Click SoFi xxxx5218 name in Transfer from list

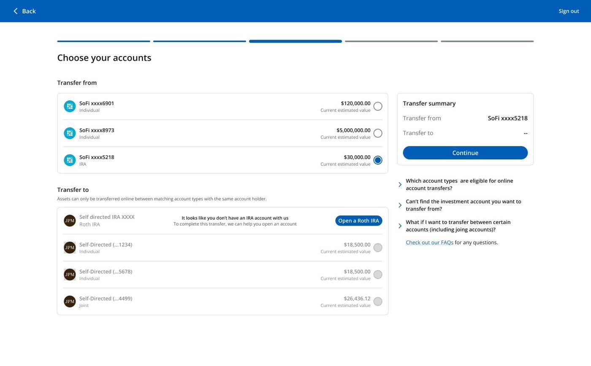pyautogui.click(x=97, y=157)
